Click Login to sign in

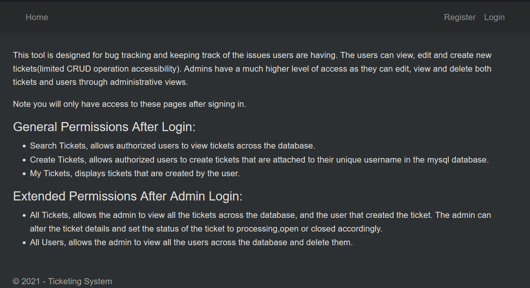click(494, 17)
